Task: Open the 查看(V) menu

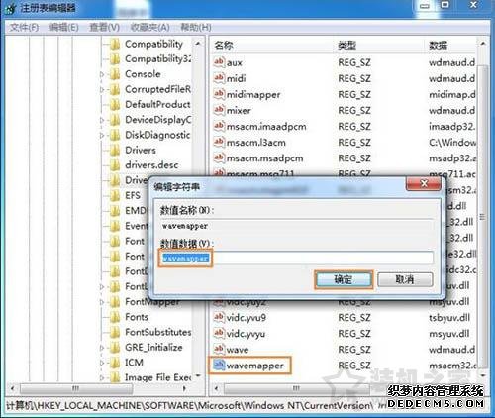Action: tap(104, 27)
